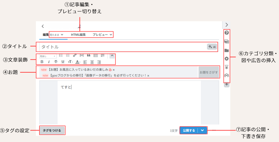Open the category folder icon in sidebar

[227, 50]
